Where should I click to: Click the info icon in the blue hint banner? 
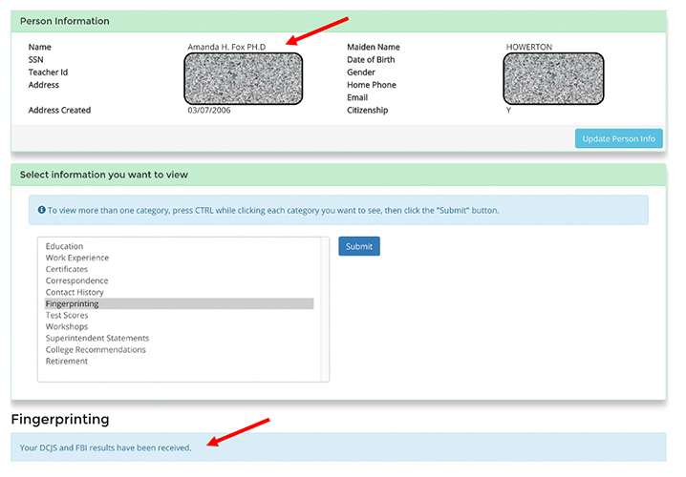click(x=42, y=210)
